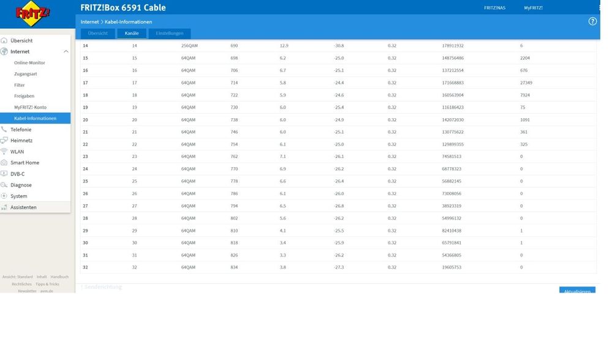Click Internet in the breadcrumb

(x=90, y=22)
